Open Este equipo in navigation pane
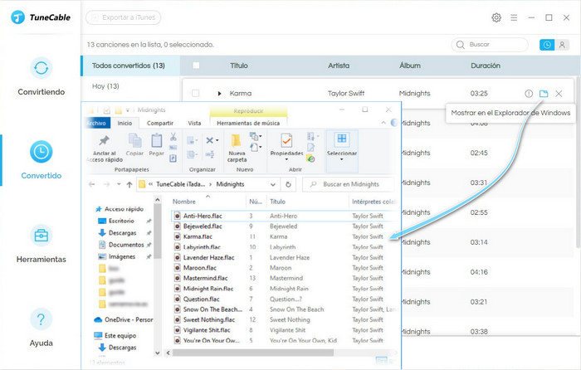This screenshot has width=581, height=370. coord(120,335)
